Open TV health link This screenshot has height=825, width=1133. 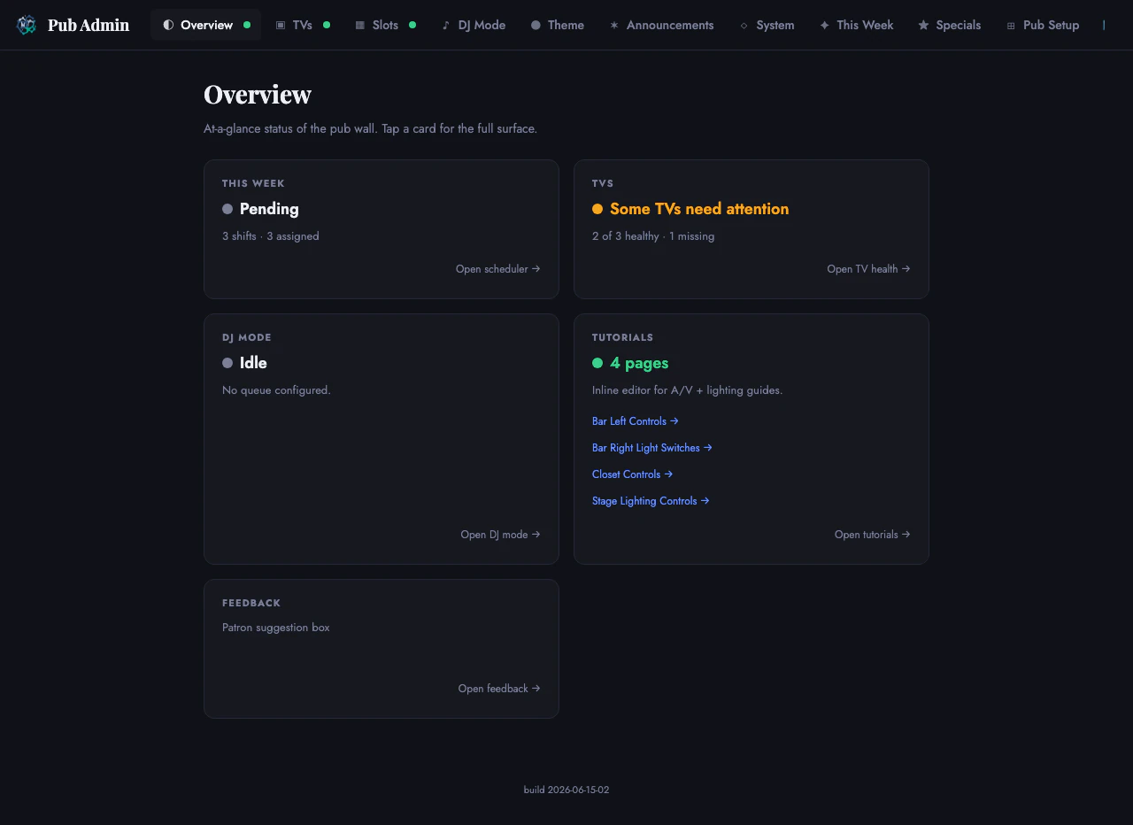[x=868, y=269]
